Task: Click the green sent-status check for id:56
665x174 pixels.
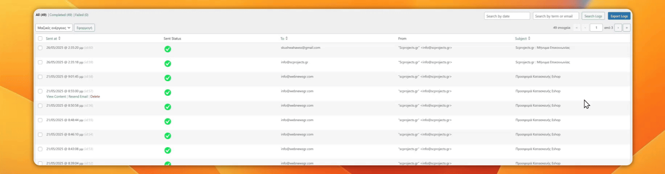Action: pyautogui.click(x=168, y=107)
